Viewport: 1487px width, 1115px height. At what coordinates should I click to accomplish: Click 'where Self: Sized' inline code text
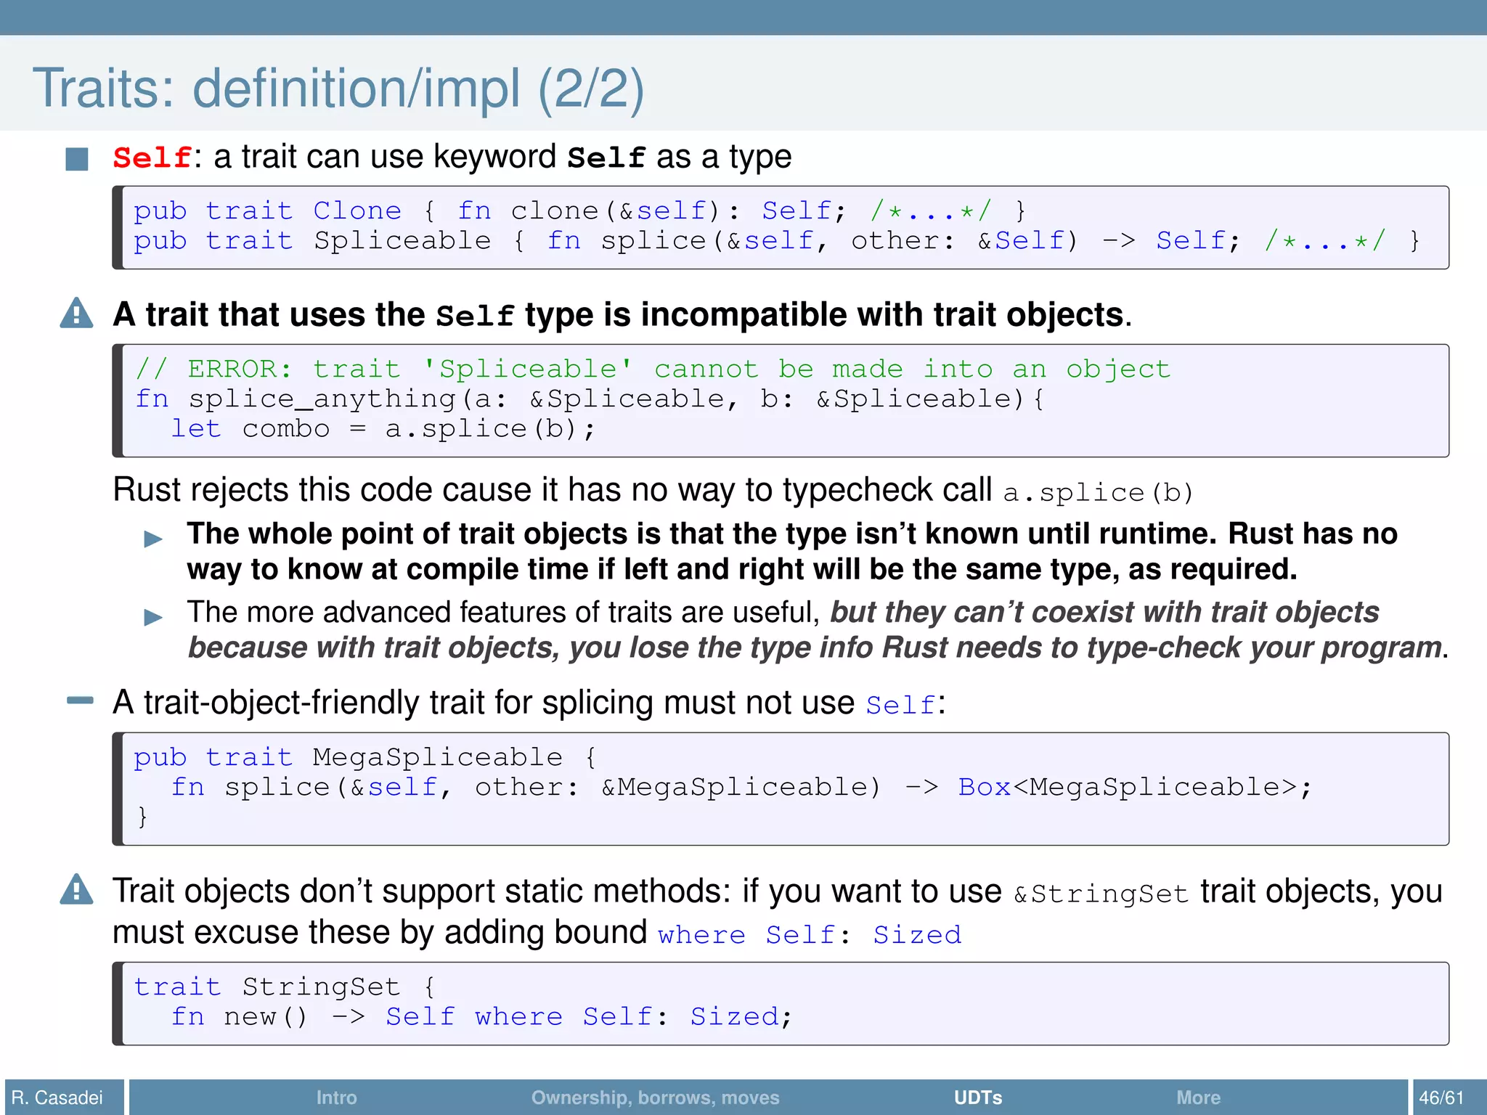(x=810, y=935)
